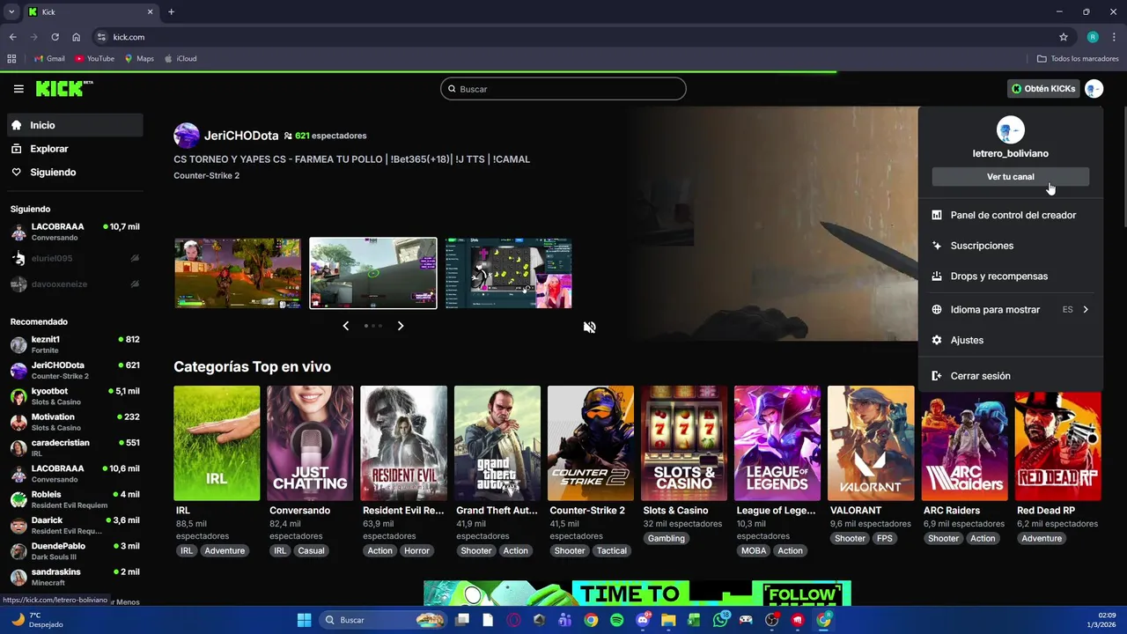Viewport: 1127px width, 634px height.
Task: Click the KICK logo
Action: click(63, 89)
